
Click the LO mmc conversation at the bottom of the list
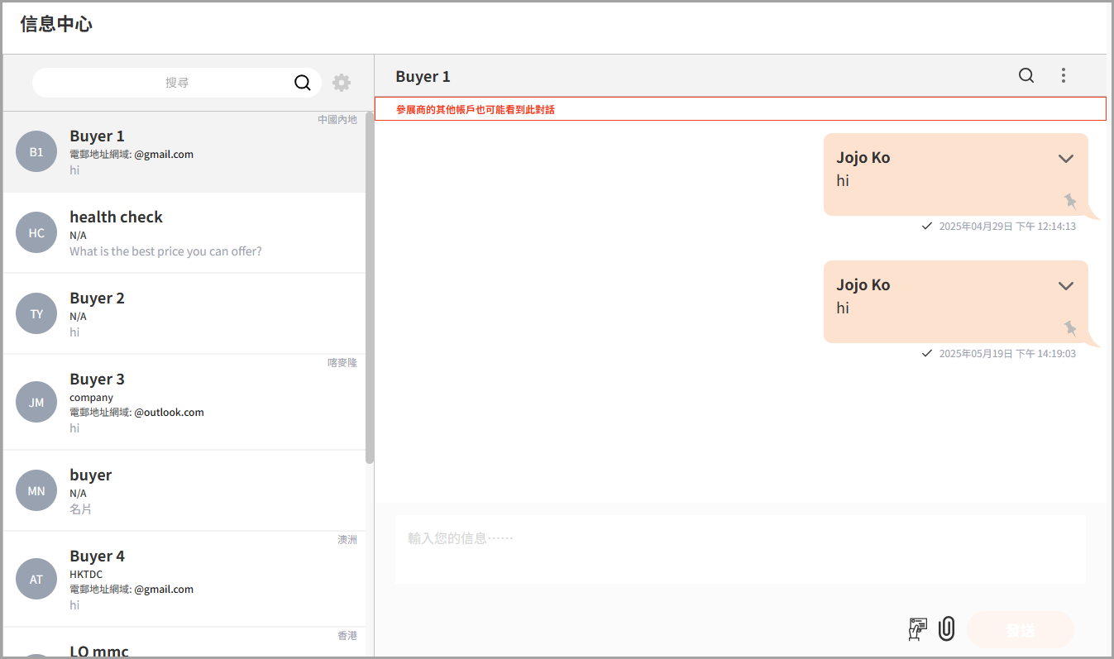(x=184, y=642)
